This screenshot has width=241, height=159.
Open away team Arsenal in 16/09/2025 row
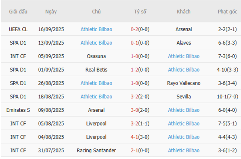(x=184, y=29)
